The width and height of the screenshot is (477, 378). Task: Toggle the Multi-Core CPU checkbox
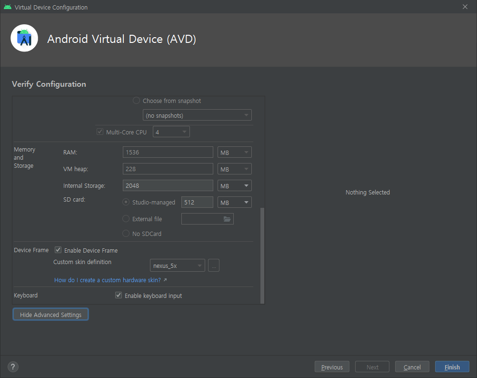pyautogui.click(x=100, y=132)
